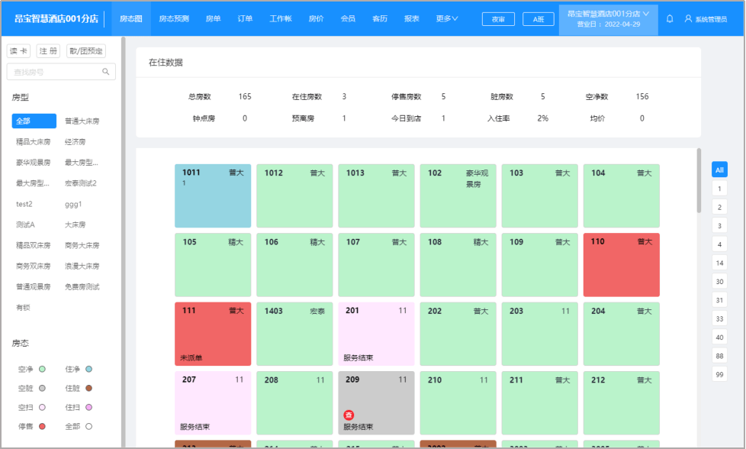
Task: Filter by 精品大床房 room type
Action: pos(34,142)
